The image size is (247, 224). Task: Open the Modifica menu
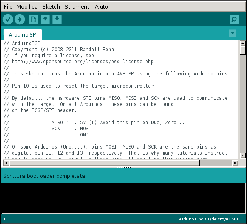click(27, 7)
